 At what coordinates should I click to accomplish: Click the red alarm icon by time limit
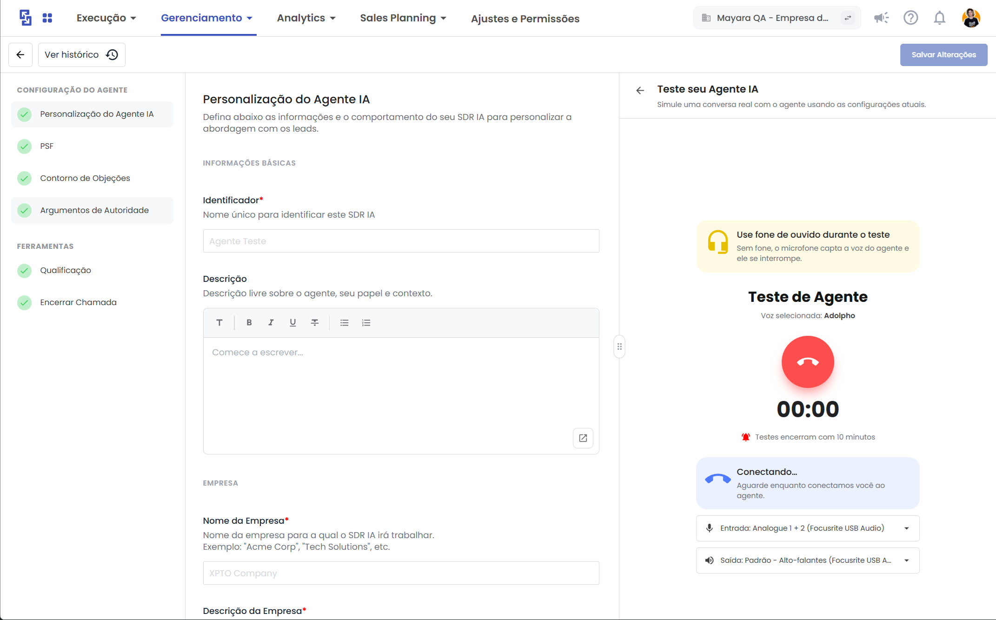pos(746,437)
